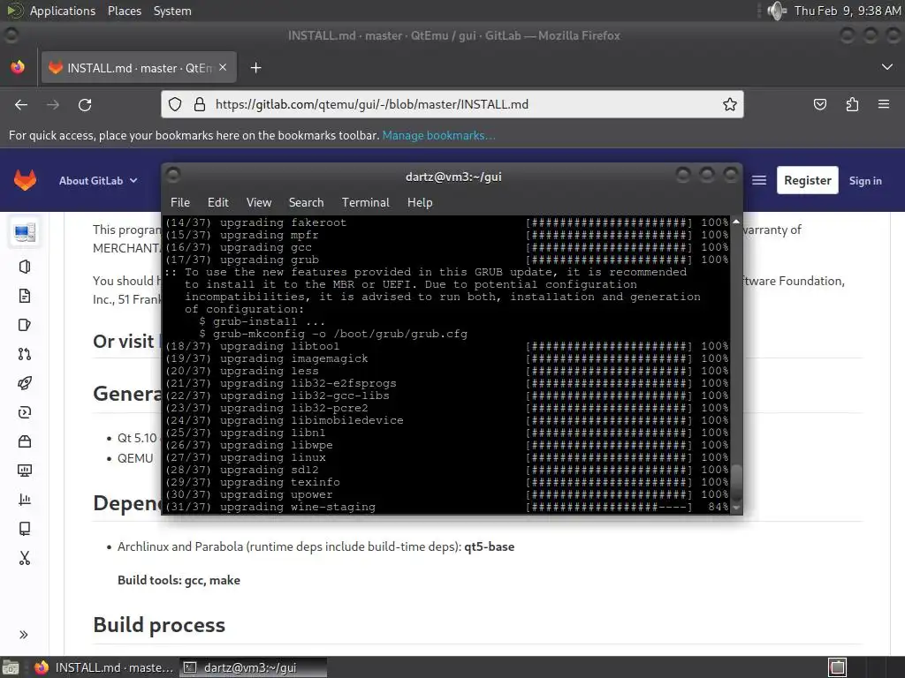Open the System menu
Screen dimensions: 905x678
click(x=172, y=11)
